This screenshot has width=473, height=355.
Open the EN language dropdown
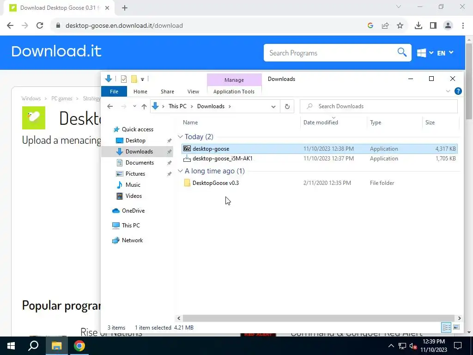(445, 53)
